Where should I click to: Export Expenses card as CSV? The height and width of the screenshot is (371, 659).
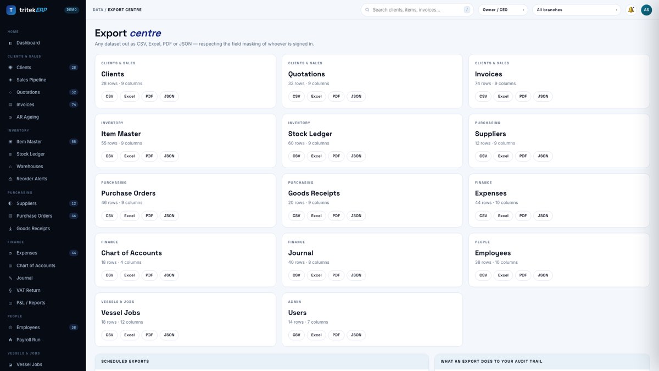[x=483, y=215]
